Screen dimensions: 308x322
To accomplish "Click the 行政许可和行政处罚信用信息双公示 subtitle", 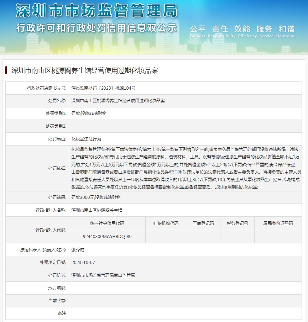I will pyautogui.click(x=96, y=28).
